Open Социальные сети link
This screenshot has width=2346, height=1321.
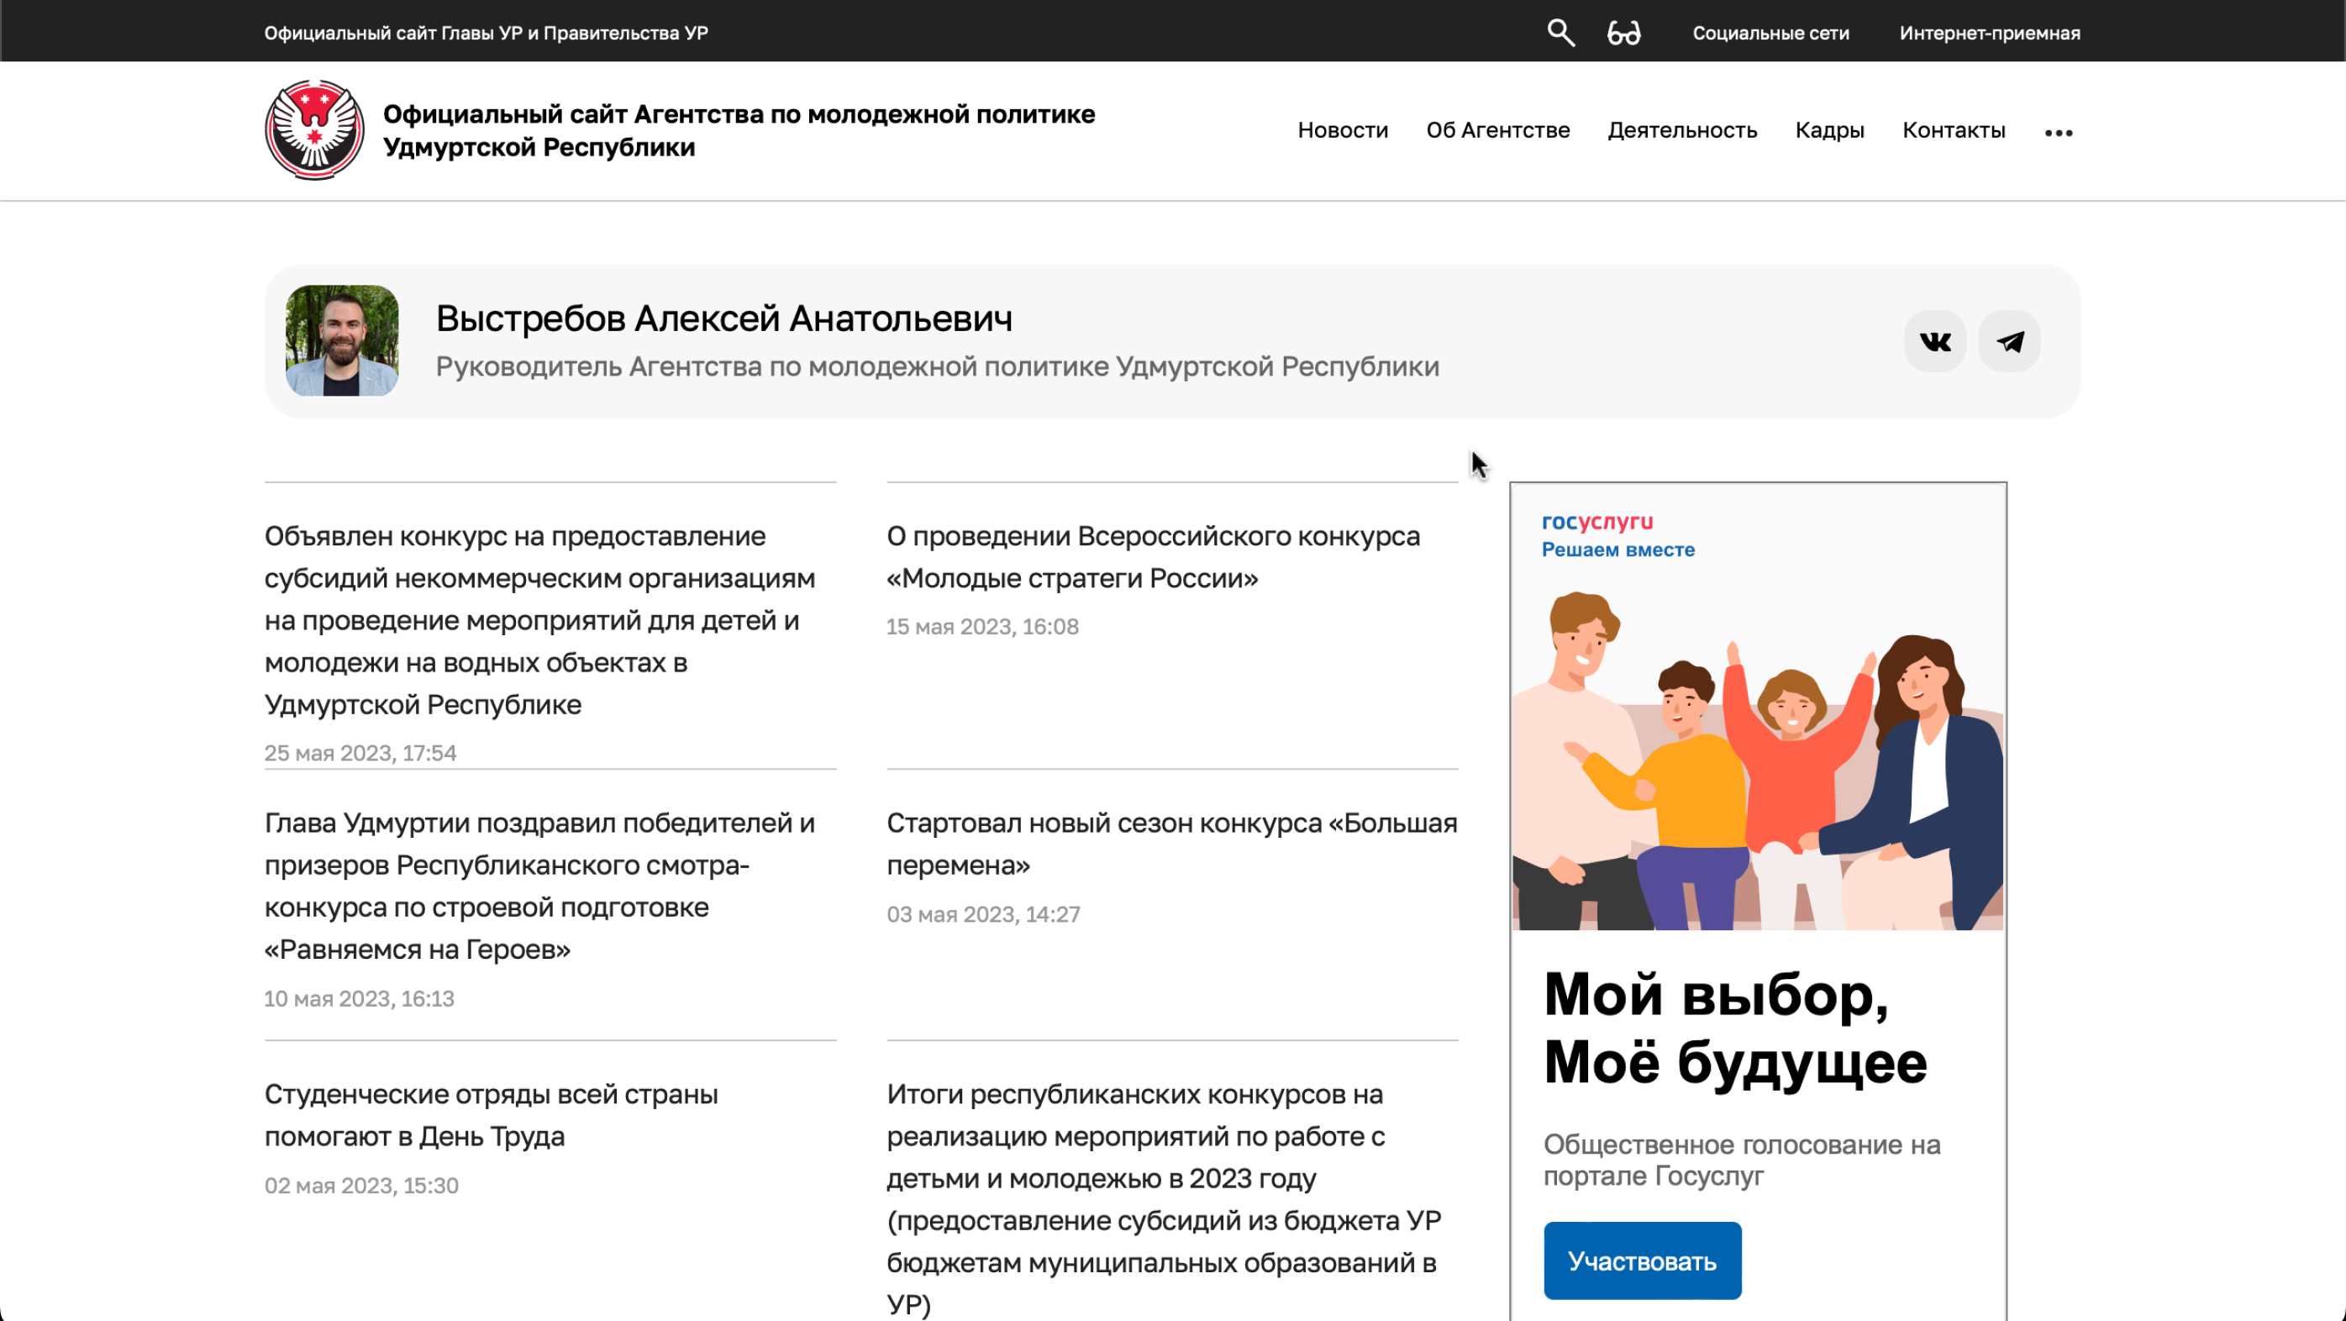[1770, 34]
